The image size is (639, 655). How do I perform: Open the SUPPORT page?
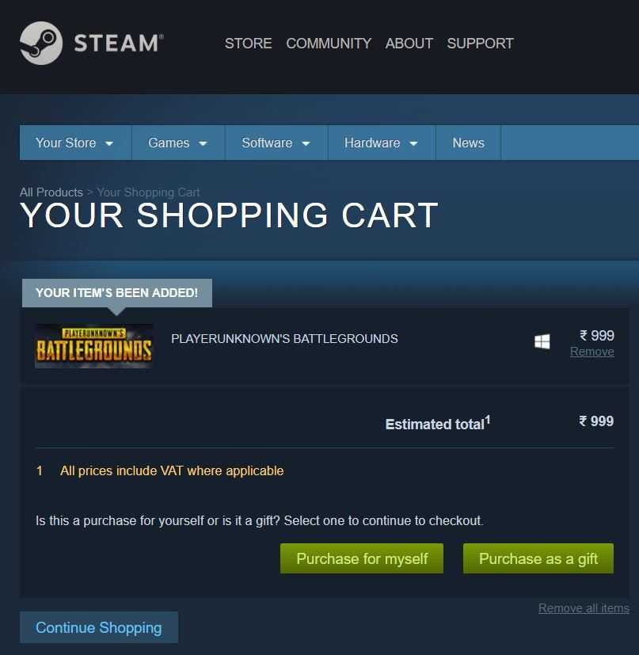pos(480,44)
